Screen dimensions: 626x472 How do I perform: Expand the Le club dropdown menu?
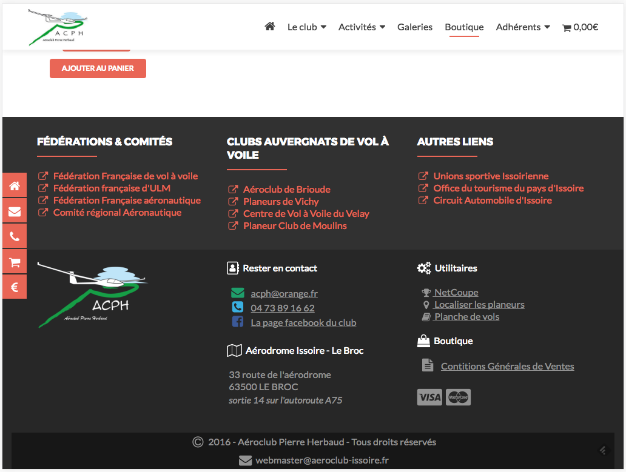pos(307,27)
